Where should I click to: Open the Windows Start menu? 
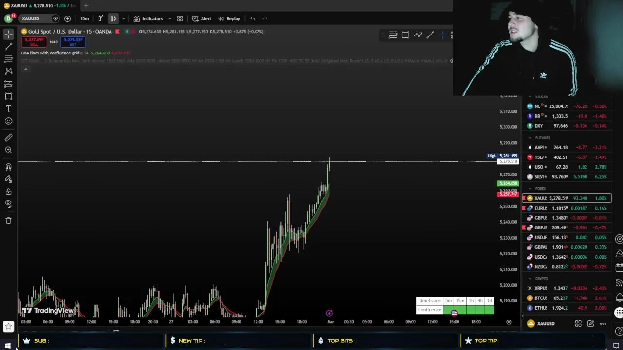[8, 346]
